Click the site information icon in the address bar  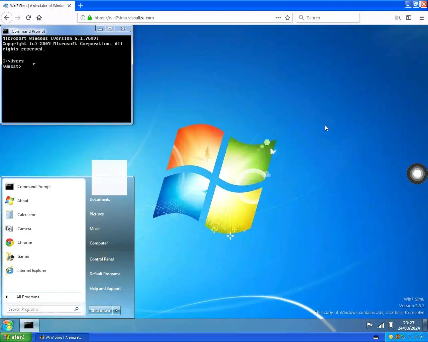pos(83,18)
